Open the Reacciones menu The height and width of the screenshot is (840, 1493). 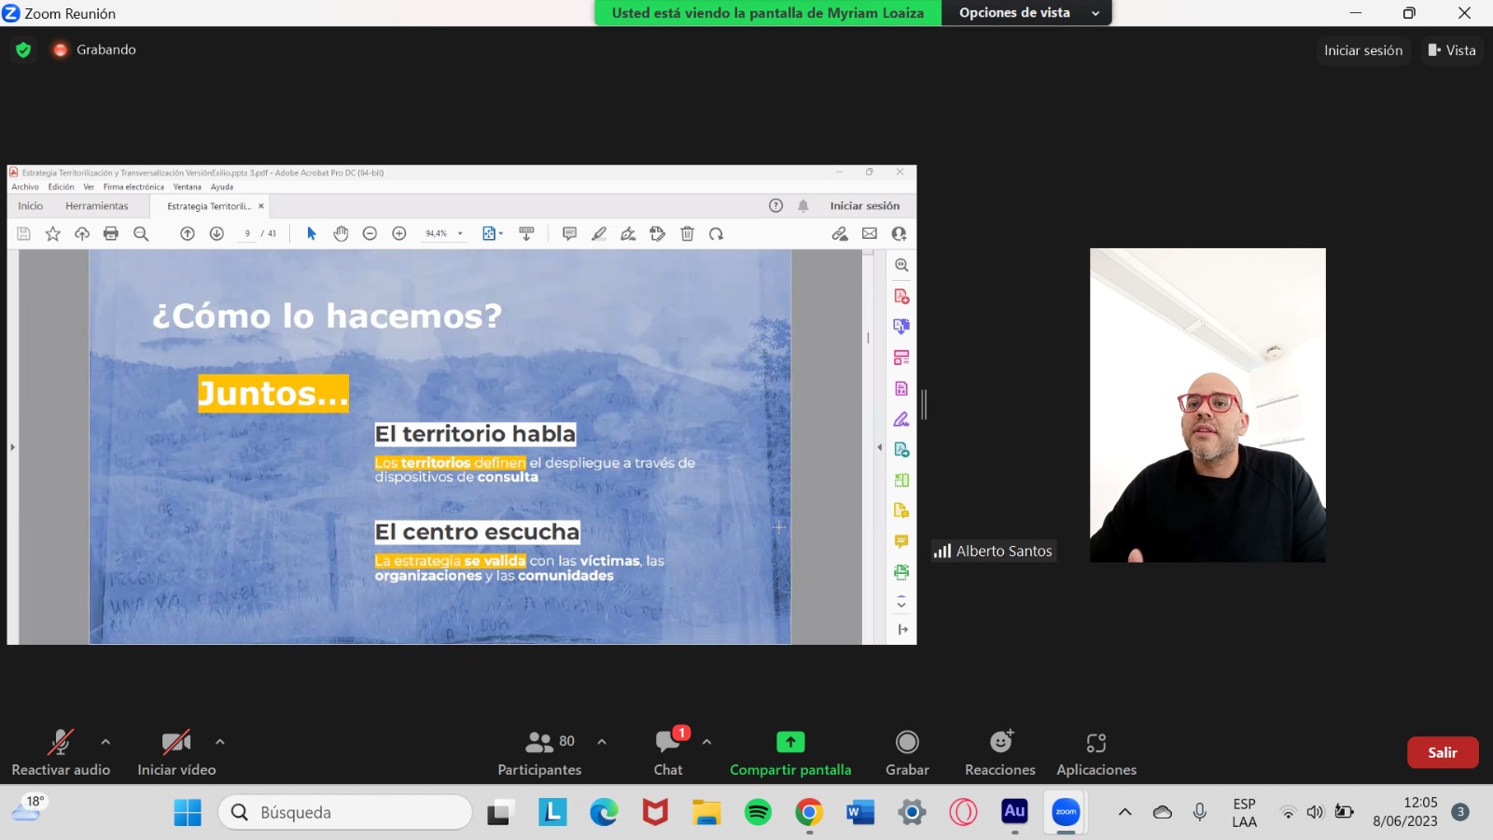[x=1000, y=752]
